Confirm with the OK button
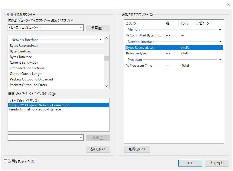Image resolution: width=233 pixels, height=171 pixels. [x=190, y=163]
